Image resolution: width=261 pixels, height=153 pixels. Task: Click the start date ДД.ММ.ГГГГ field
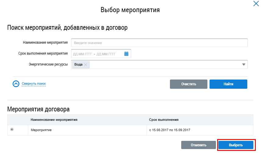point(82,54)
